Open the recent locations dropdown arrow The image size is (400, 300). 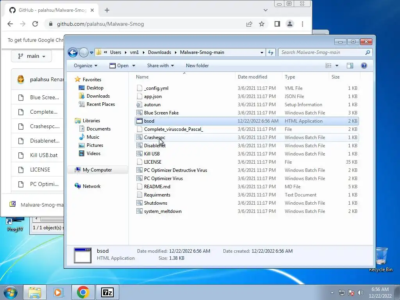coord(91,53)
